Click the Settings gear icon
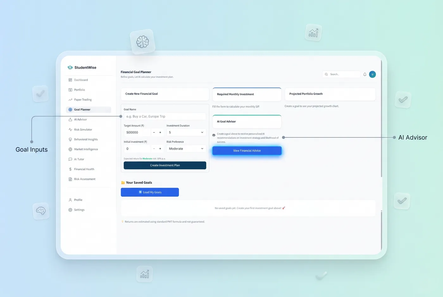Image resolution: width=443 pixels, height=297 pixels. pos(70,210)
